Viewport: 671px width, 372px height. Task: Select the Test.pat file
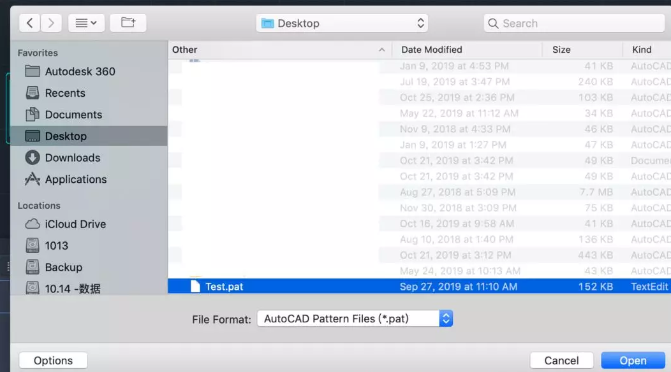click(420, 287)
